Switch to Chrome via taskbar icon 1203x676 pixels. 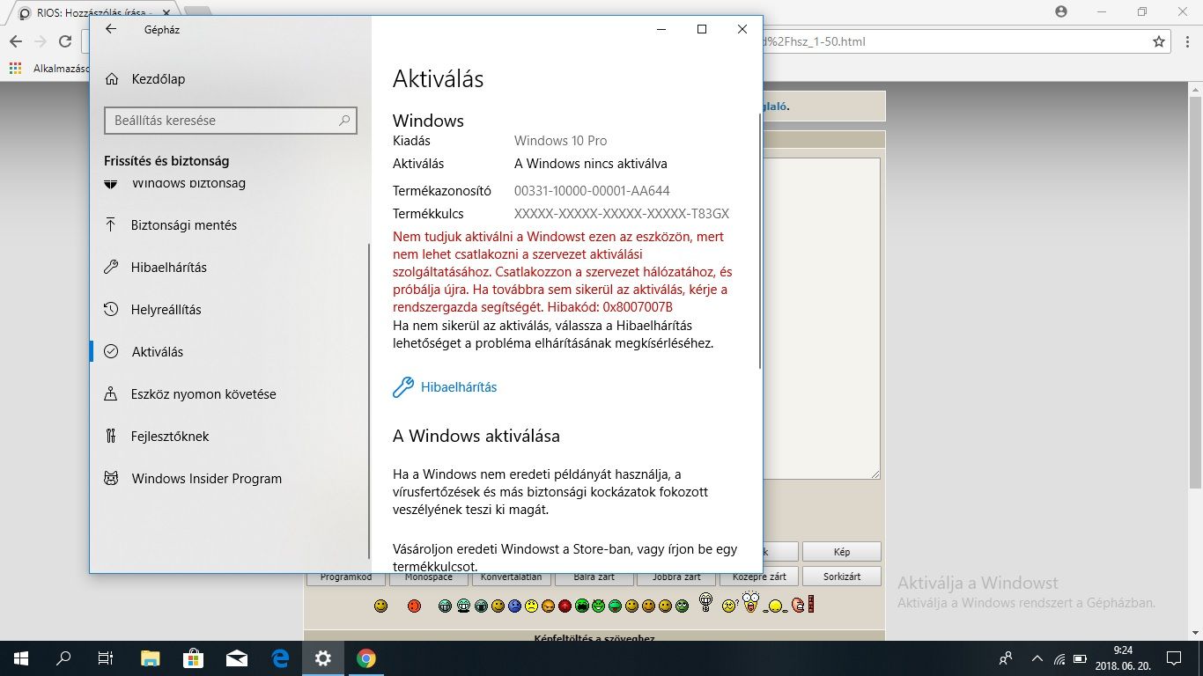pos(366,658)
